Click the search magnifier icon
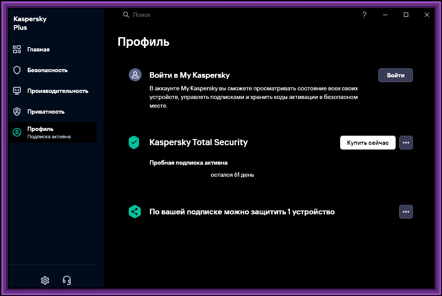The height and width of the screenshot is (296, 442). (x=126, y=15)
